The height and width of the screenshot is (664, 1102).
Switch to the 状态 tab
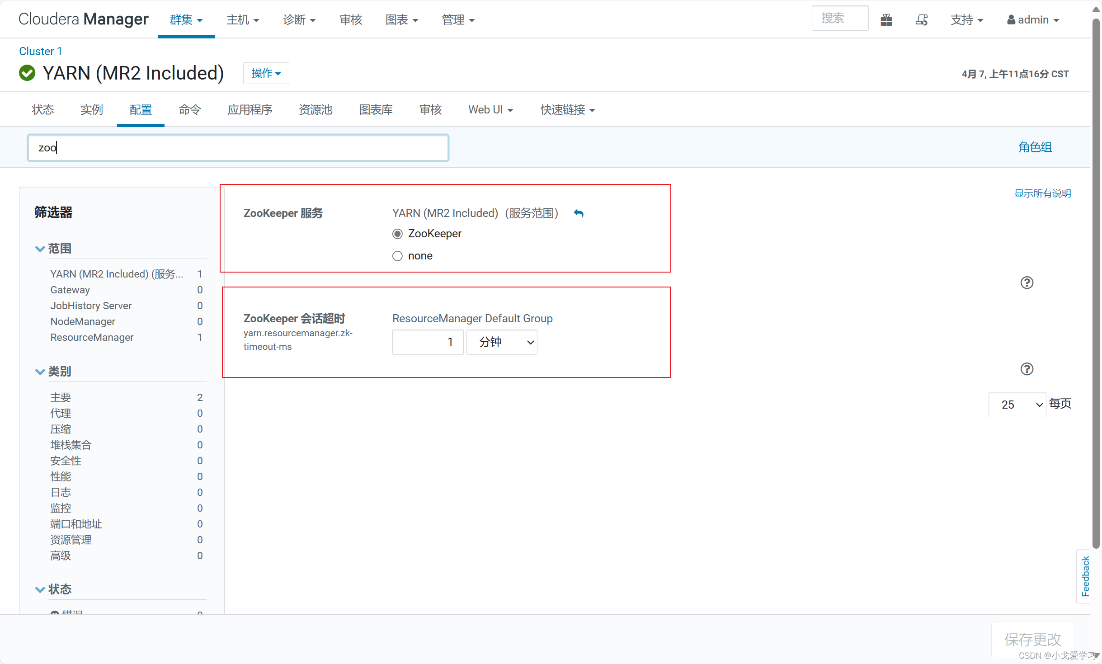(x=43, y=110)
